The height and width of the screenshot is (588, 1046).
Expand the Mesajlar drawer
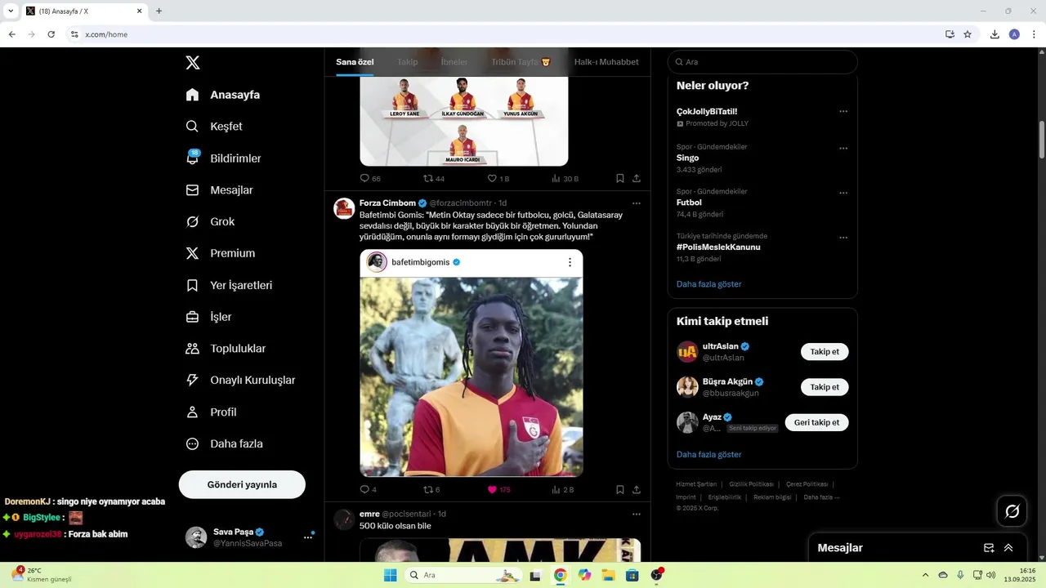[1008, 548]
